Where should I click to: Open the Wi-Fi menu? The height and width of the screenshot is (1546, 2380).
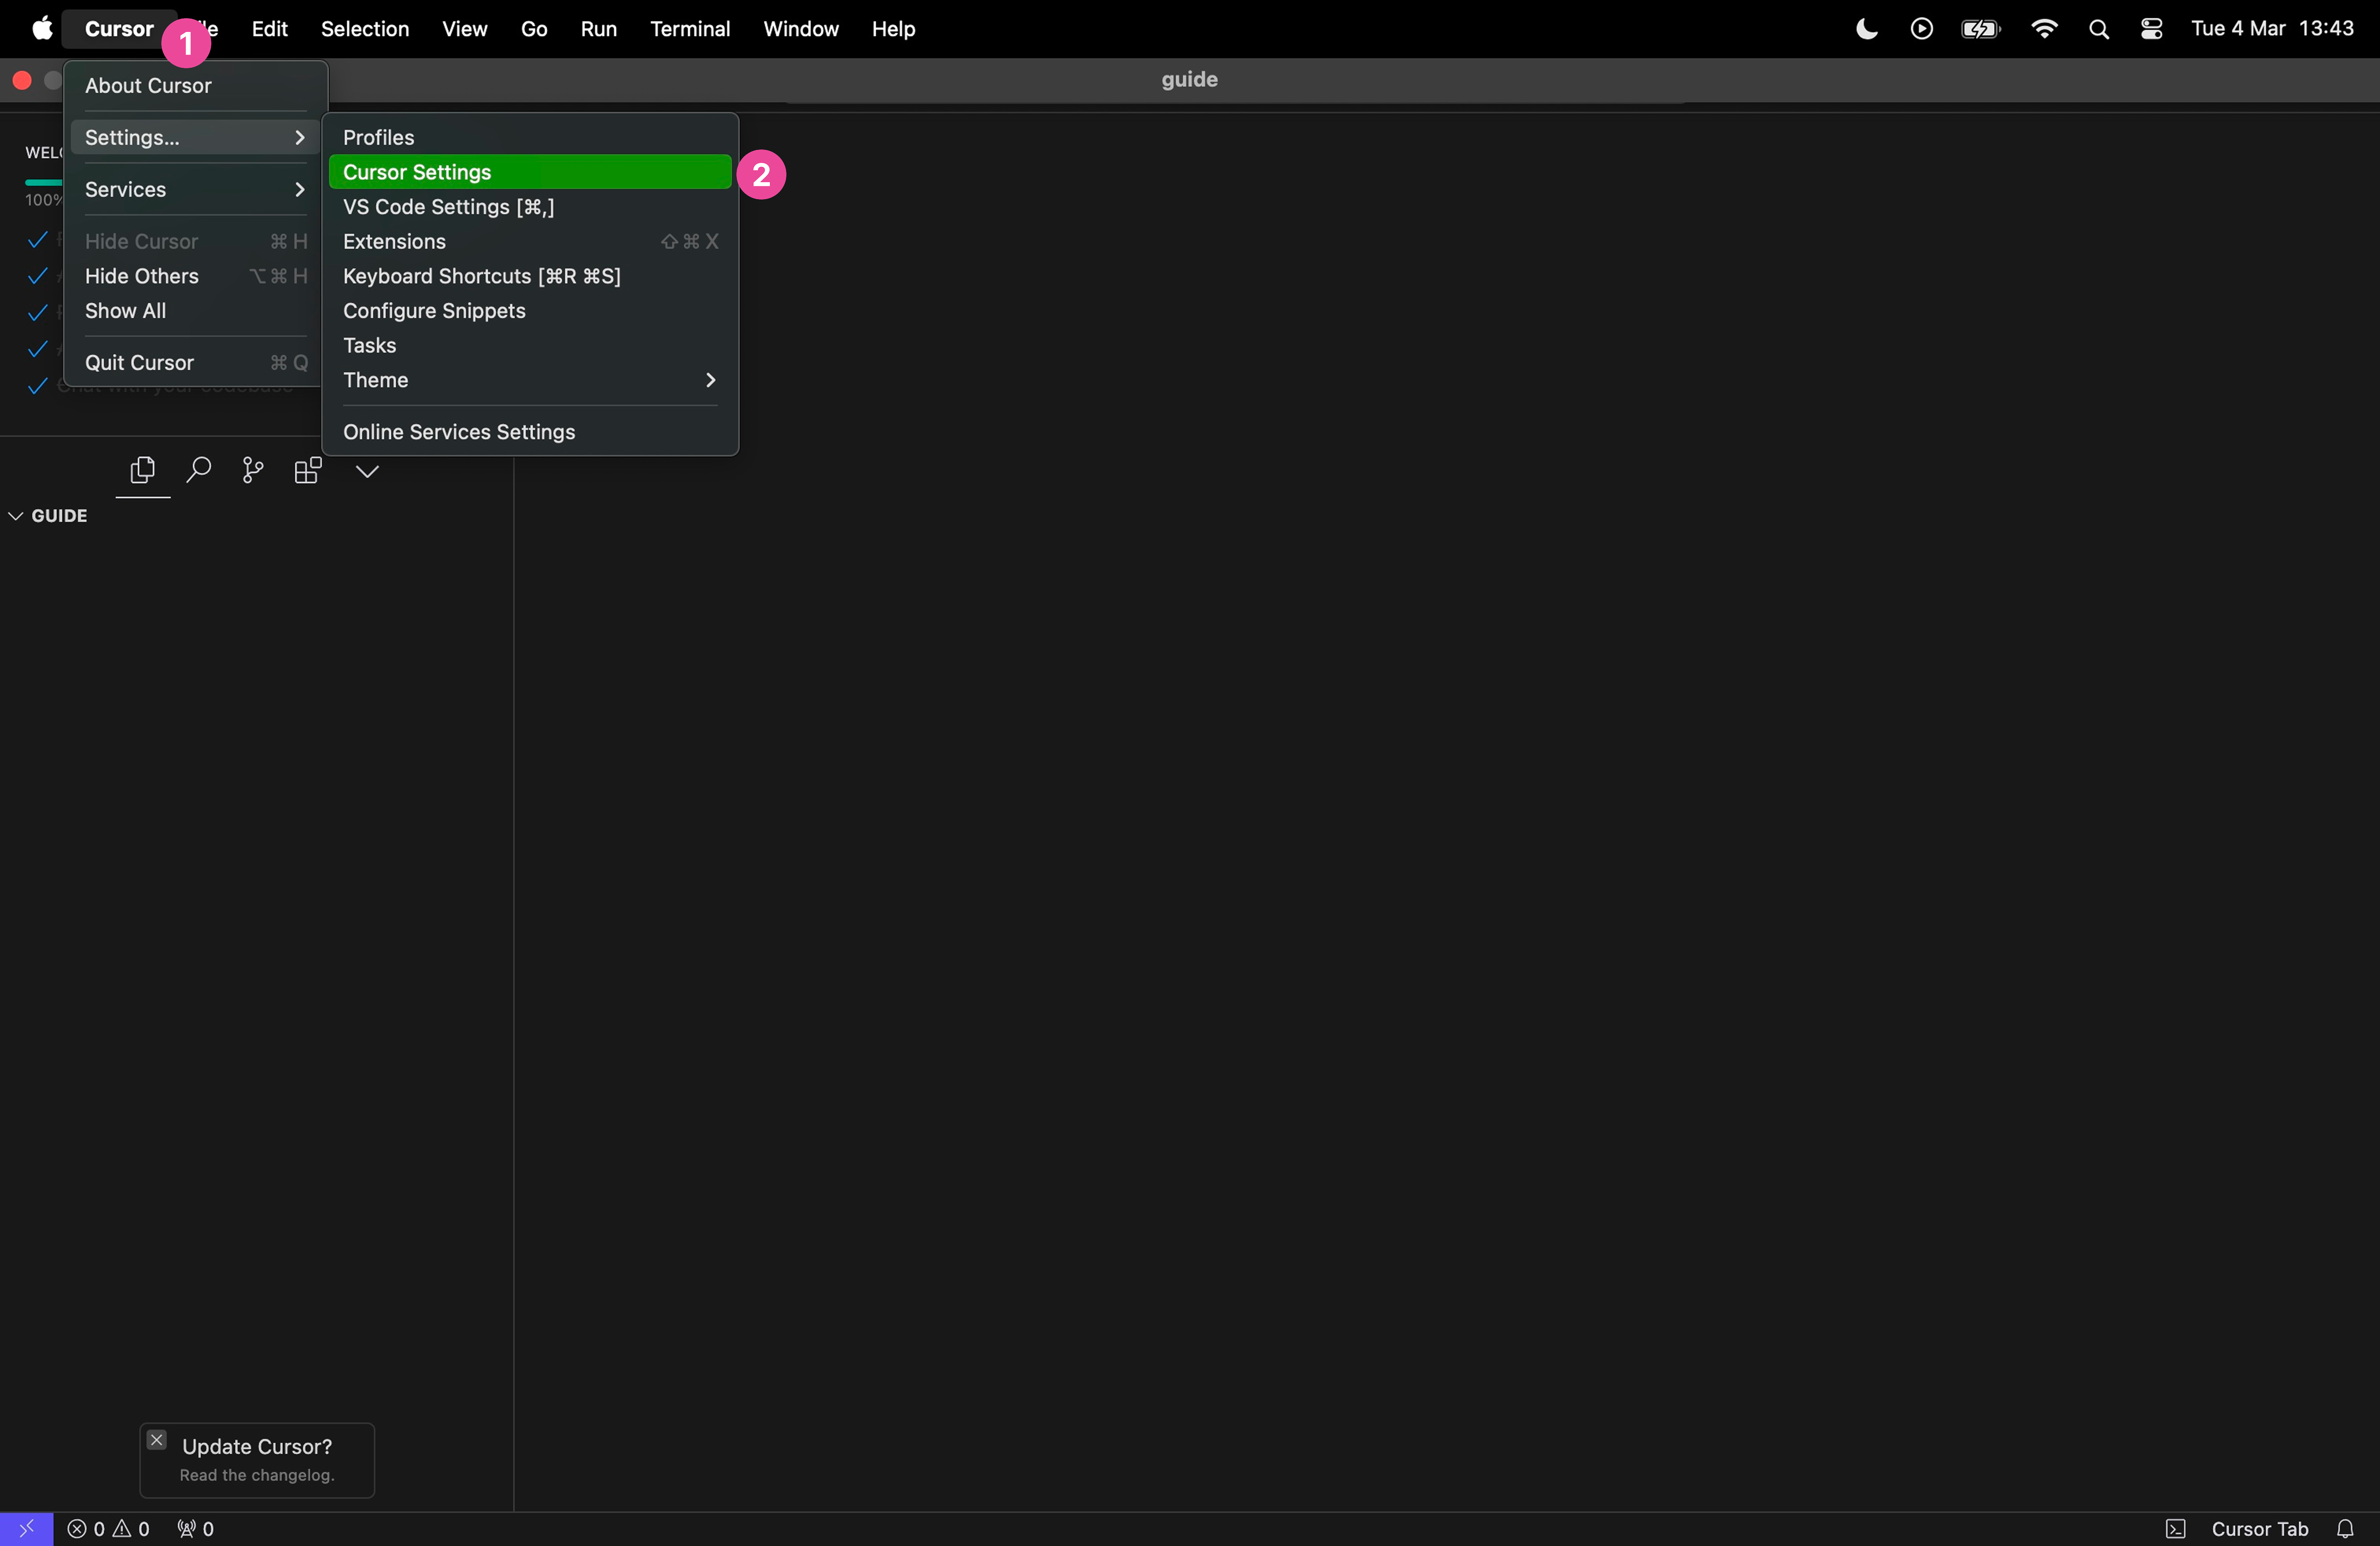[2044, 29]
